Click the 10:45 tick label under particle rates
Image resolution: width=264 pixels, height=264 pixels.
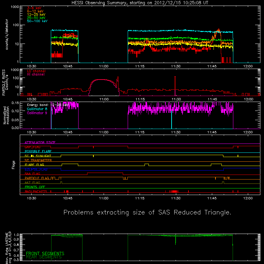click(68, 99)
